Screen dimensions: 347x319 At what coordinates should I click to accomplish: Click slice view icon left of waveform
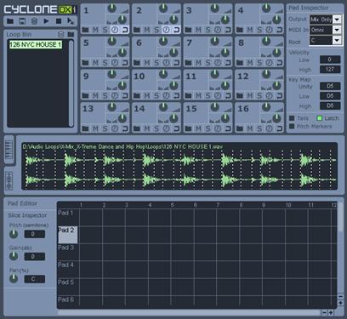(x=9, y=180)
